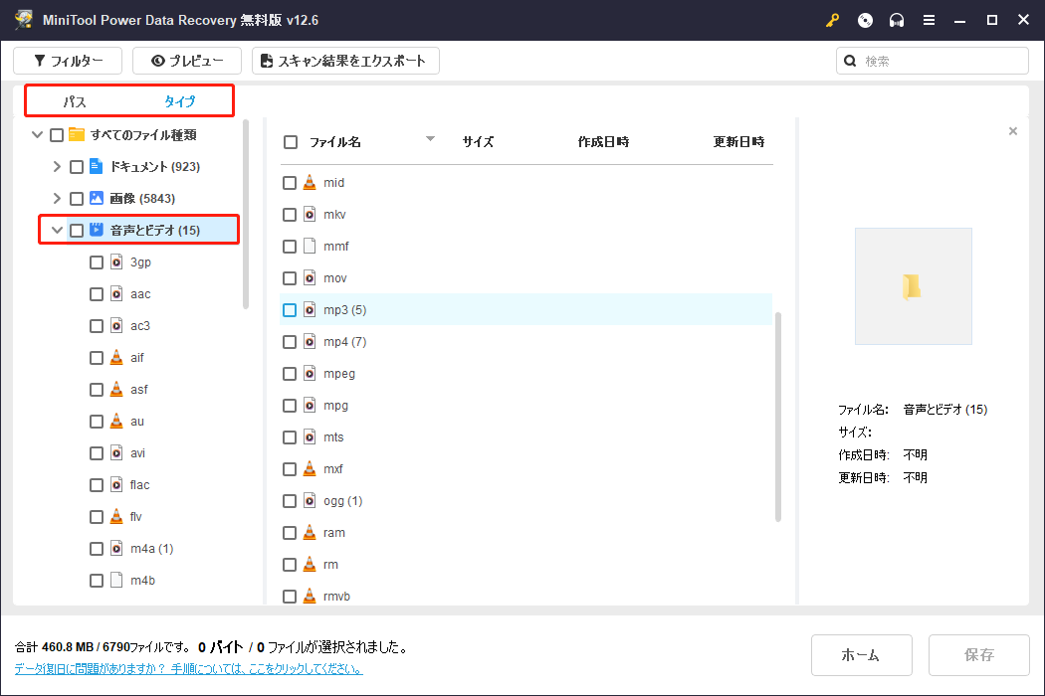Click the headset support icon
1045x696 pixels.
point(896,20)
